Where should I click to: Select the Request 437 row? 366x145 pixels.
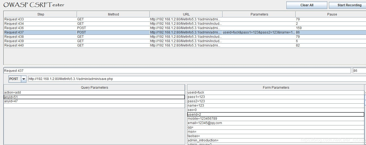point(185,32)
